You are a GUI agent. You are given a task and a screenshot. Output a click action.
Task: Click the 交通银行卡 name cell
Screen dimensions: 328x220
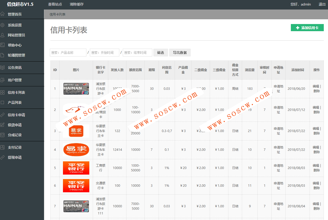click(101, 186)
